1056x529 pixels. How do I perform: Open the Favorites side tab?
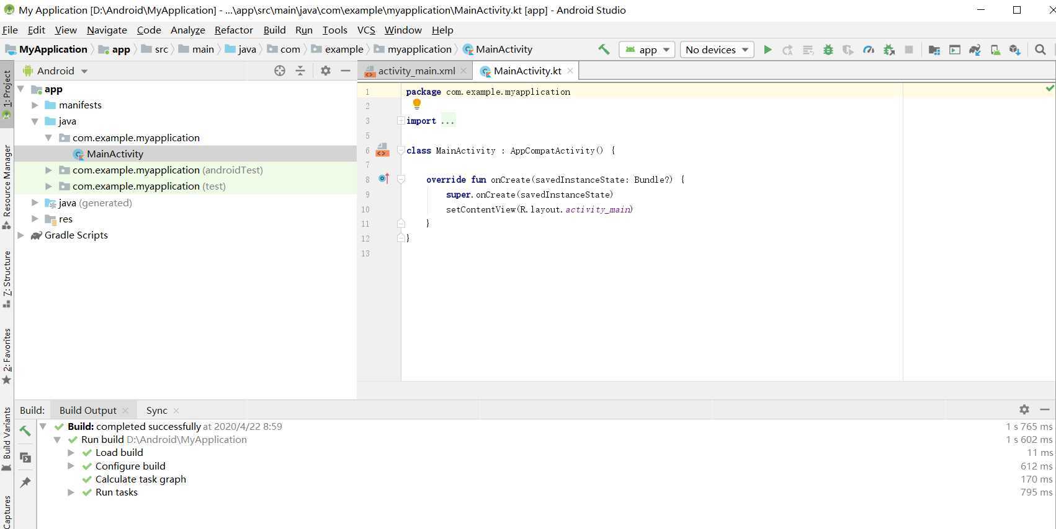(7, 356)
